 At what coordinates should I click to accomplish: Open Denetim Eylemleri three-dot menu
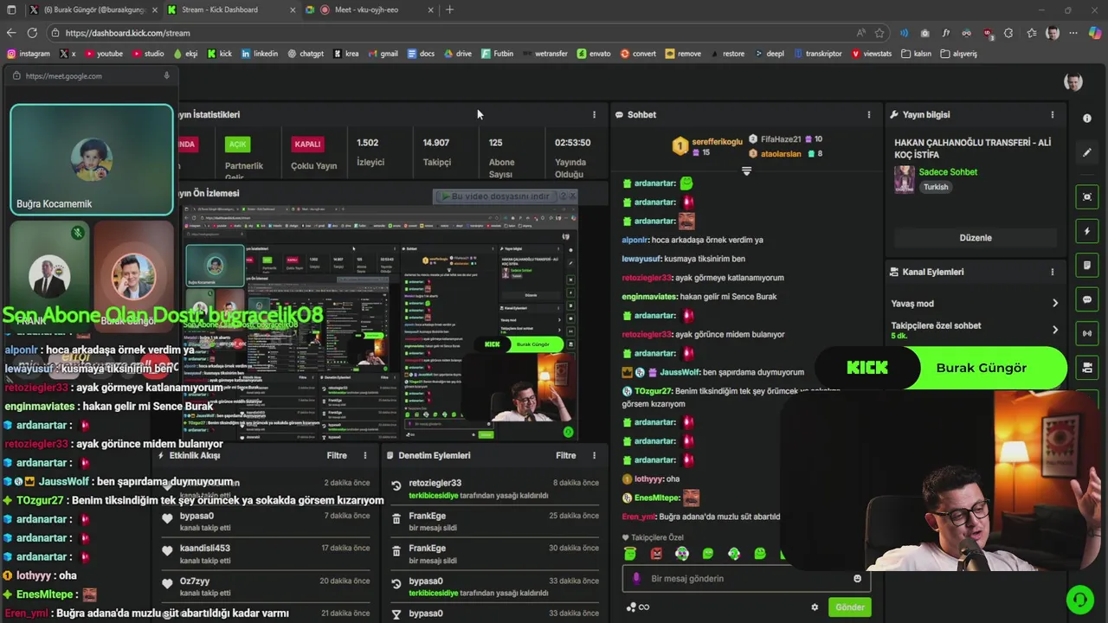(x=594, y=455)
